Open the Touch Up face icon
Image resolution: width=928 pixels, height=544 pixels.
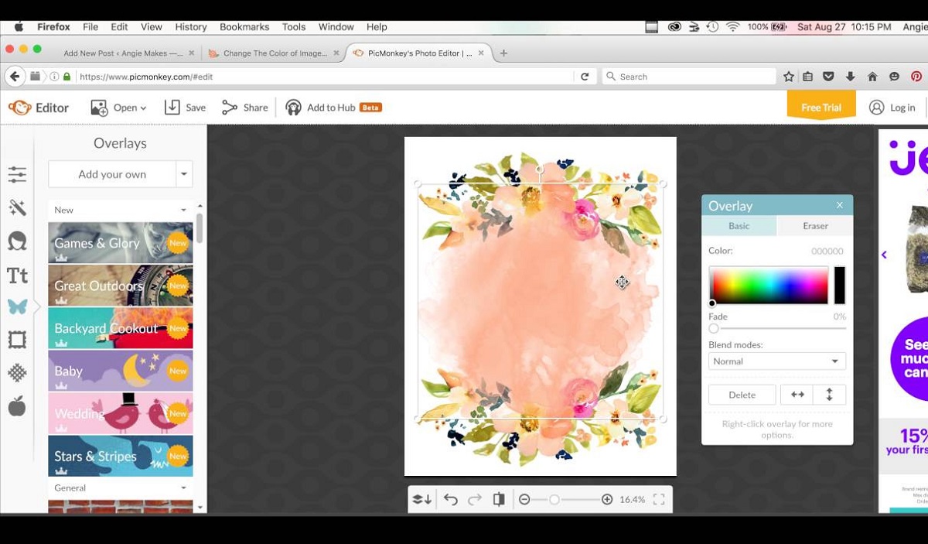17,241
